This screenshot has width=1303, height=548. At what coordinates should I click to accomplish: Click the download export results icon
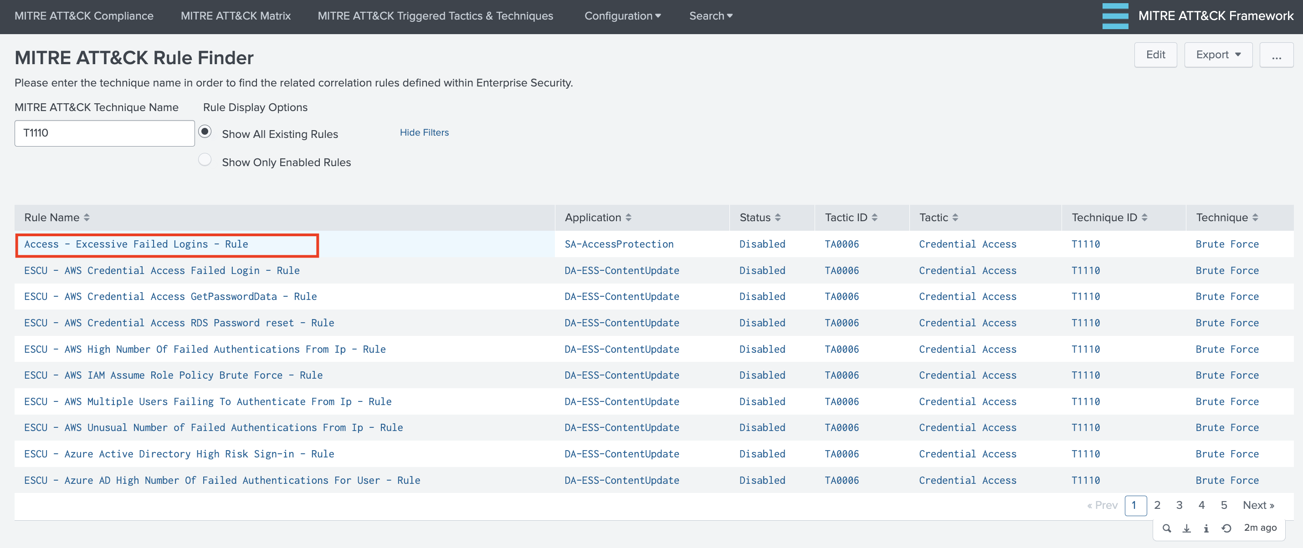tap(1186, 528)
